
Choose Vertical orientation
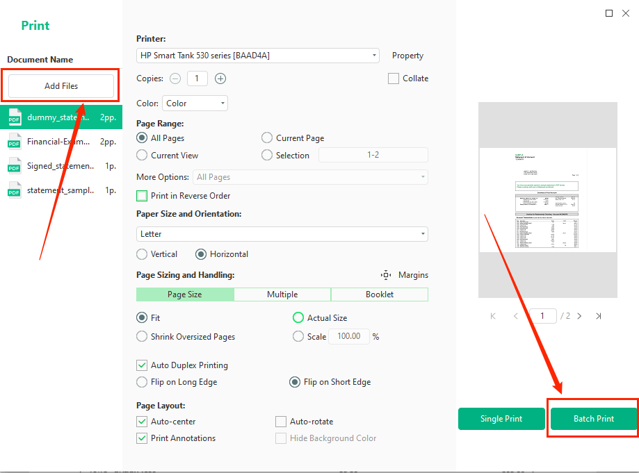coord(142,254)
